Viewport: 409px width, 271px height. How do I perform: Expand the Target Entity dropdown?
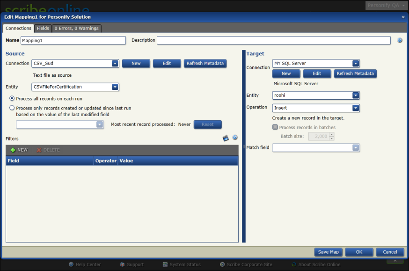(x=356, y=95)
